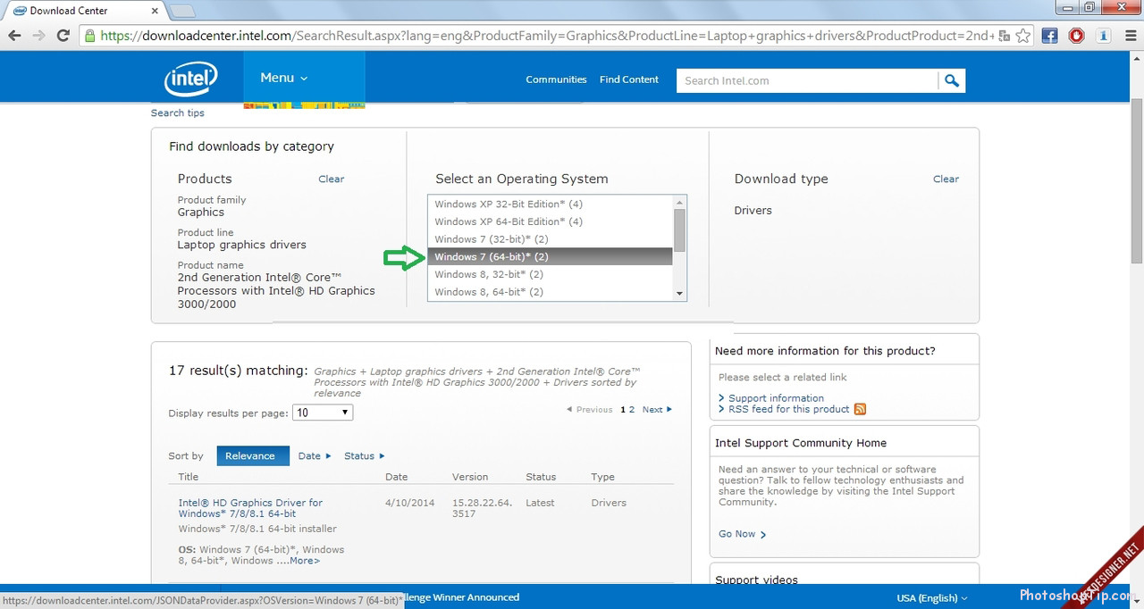Open the Support information link
The image size is (1144, 609).
click(x=776, y=398)
